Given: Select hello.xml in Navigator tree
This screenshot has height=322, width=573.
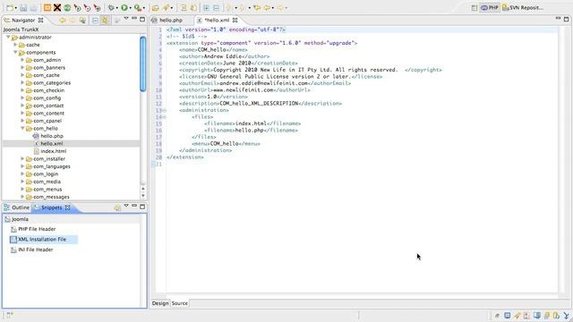Looking at the screenshot, I should pos(47,143).
